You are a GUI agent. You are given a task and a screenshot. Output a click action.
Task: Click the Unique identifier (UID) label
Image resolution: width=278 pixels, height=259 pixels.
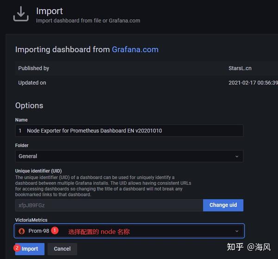coord(38,171)
